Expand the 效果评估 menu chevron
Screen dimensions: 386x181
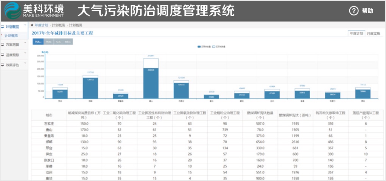tap(25, 63)
